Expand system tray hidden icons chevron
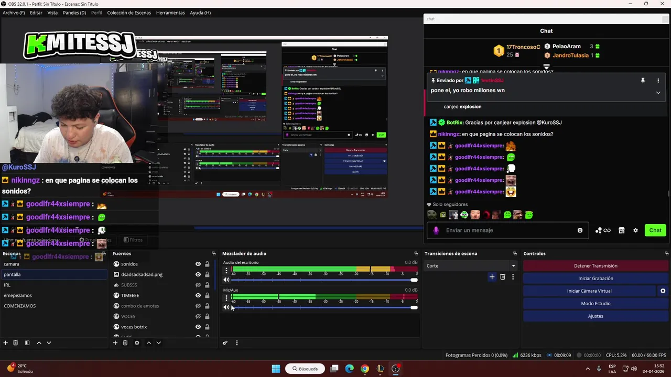 coord(587,369)
